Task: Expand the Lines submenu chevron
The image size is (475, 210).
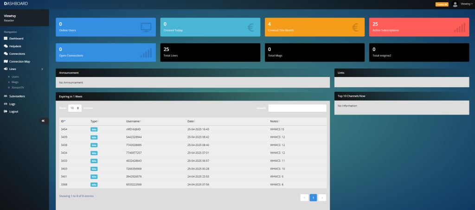Action: tap(42, 69)
